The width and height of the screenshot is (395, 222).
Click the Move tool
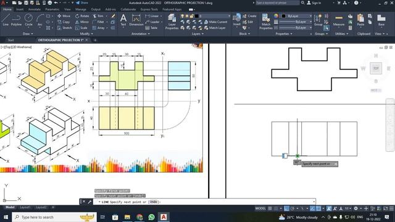point(64,16)
